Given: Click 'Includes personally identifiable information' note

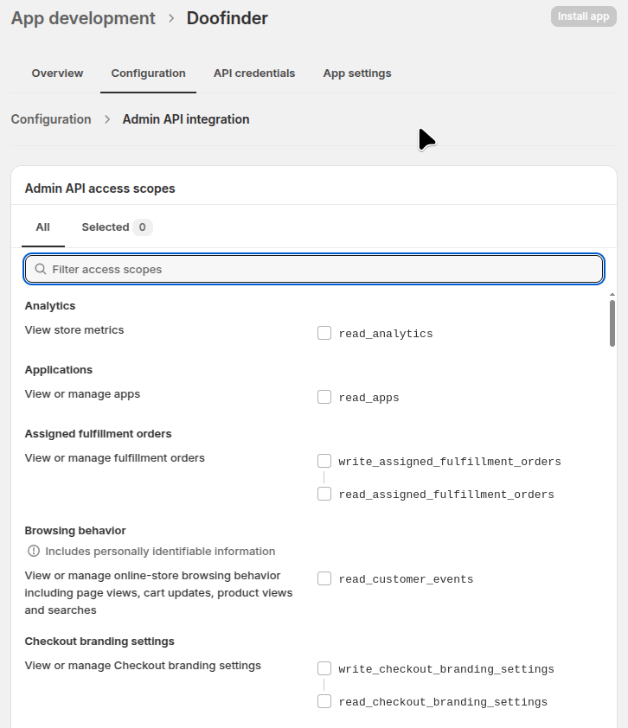Looking at the screenshot, I should pos(160,551).
